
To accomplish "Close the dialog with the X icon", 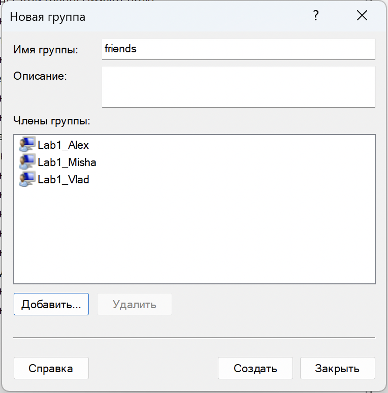I will pos(362,16).
